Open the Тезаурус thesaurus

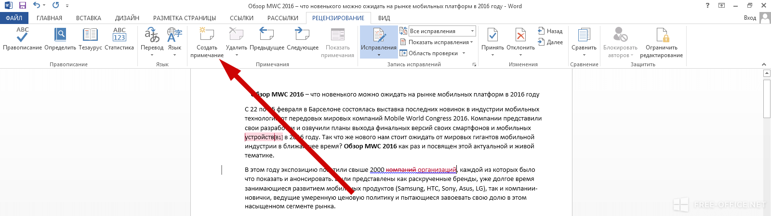click(90, 38)
